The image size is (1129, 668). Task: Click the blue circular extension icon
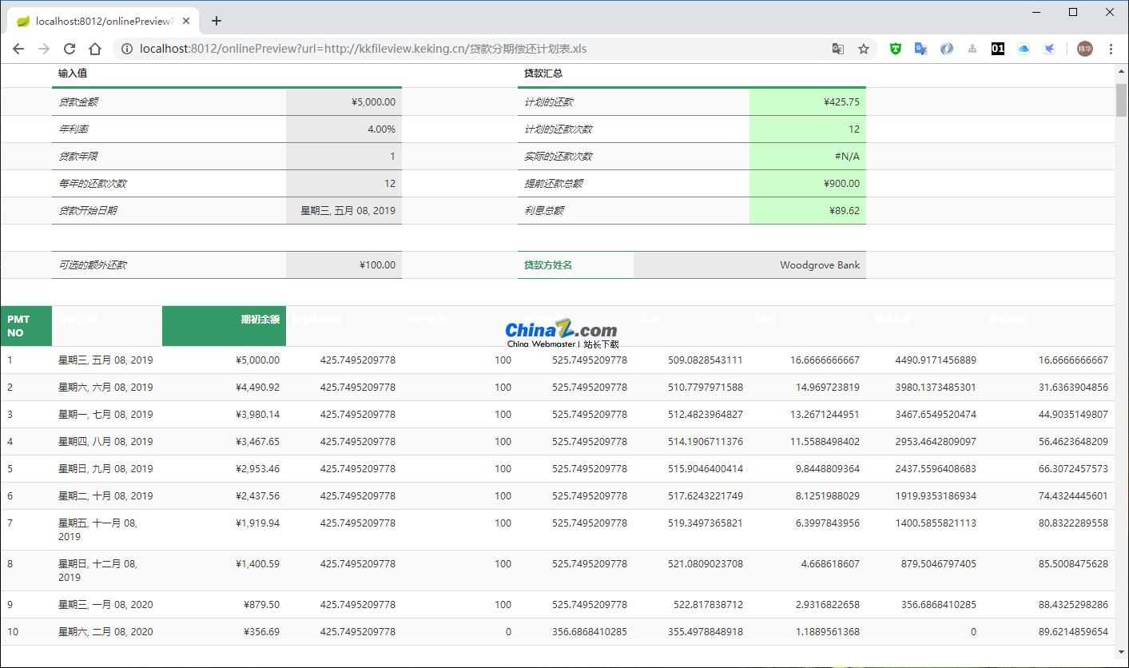947,49
